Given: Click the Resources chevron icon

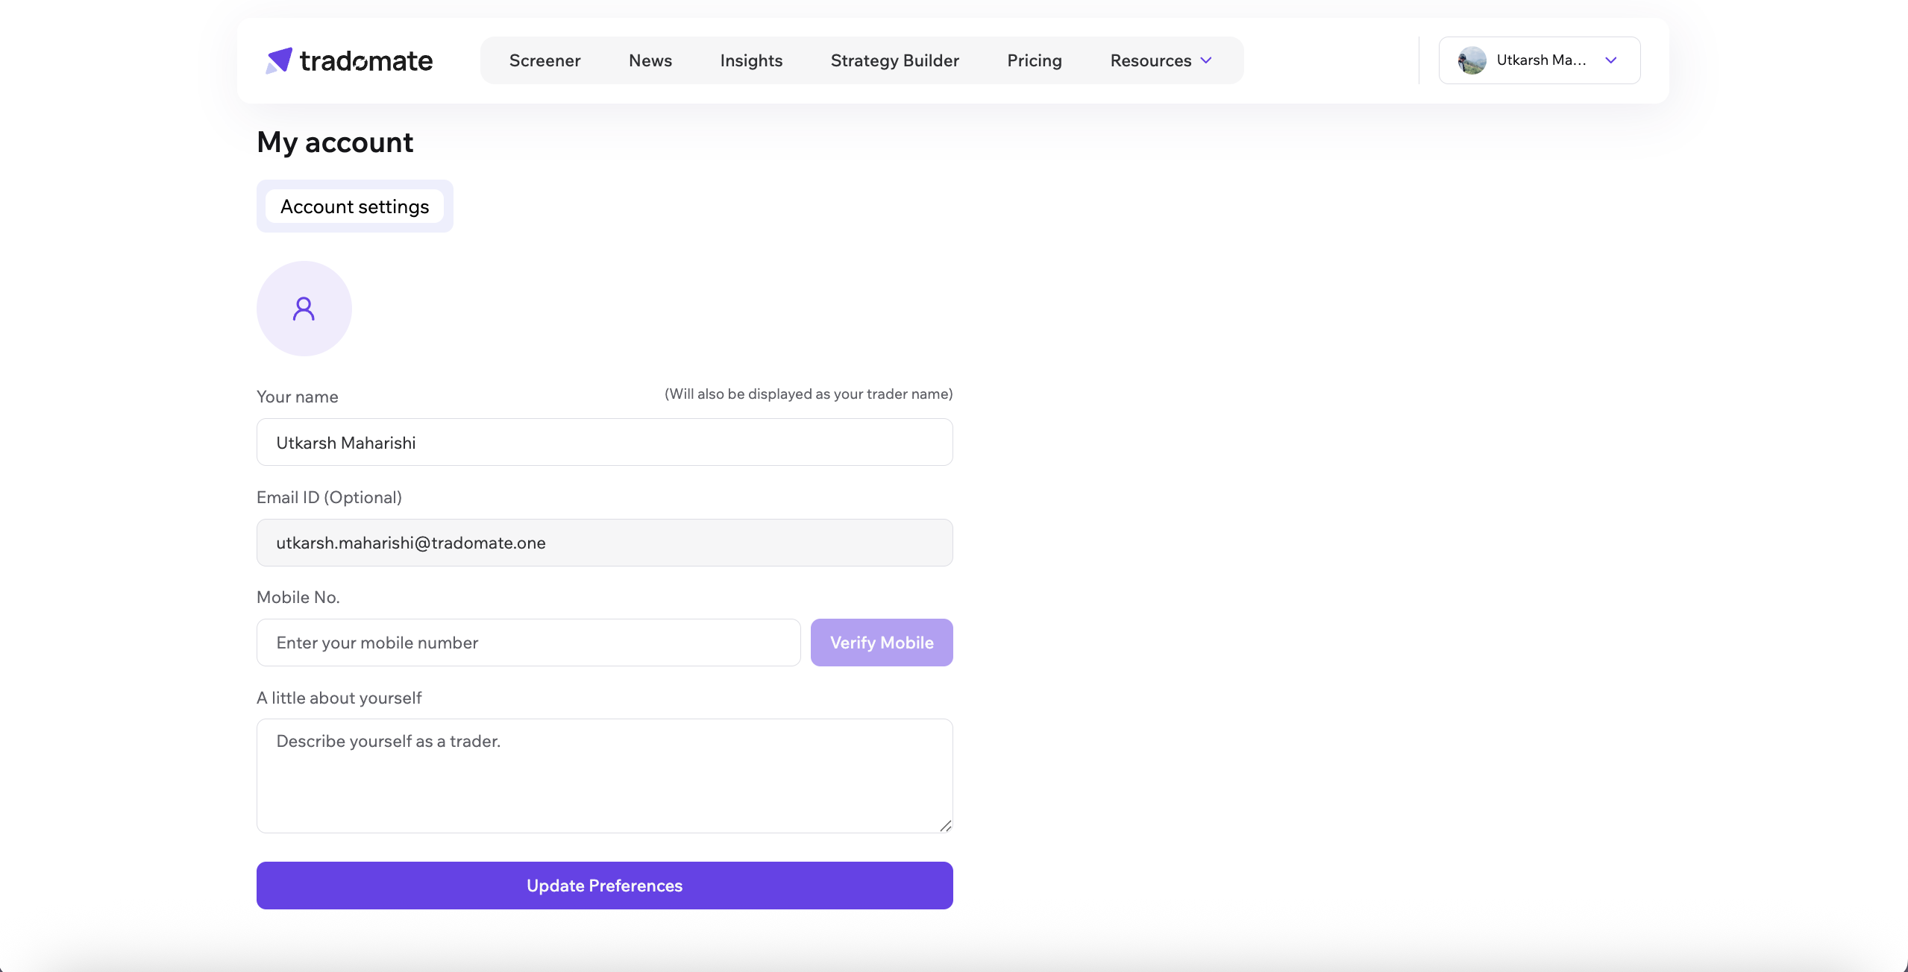Looking at the screenshot, I should tap(1206, 60).
